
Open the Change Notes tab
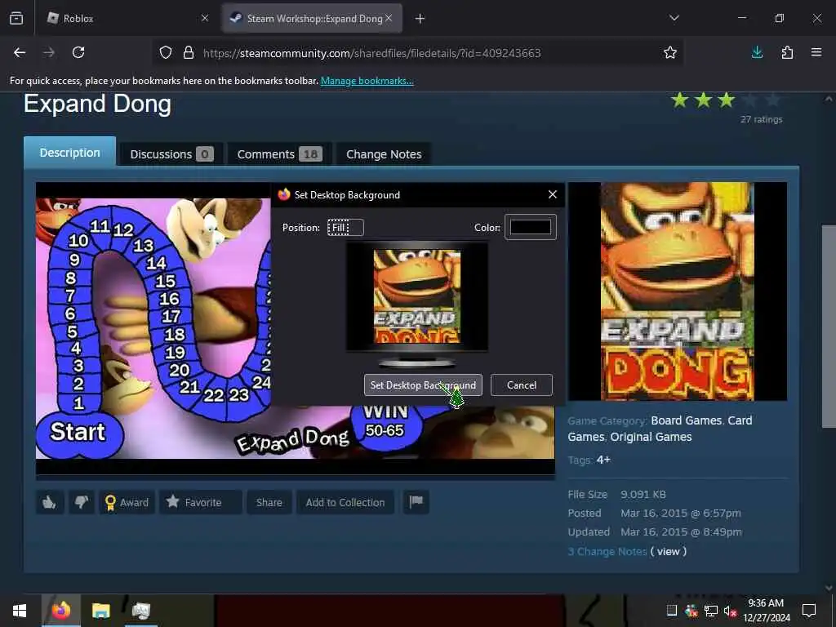[x=384, y=154]
